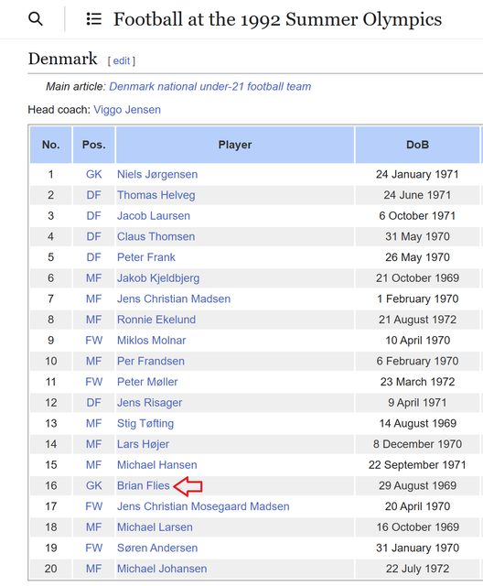Open Michael Hansen player page

(156, 465)
